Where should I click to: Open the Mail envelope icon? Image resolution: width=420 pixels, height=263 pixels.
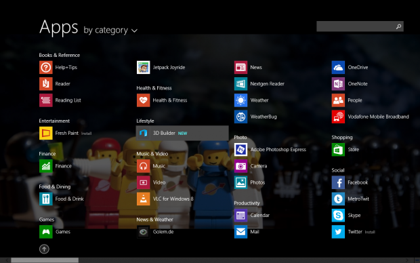click(x=240, y=232)
